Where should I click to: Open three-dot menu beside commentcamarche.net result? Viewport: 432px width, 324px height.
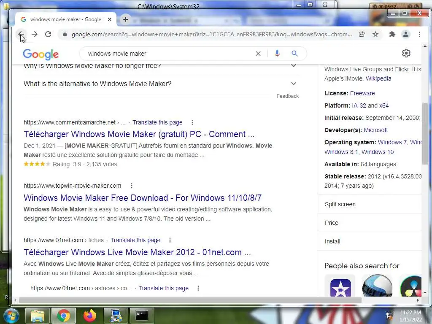[192, 122]
